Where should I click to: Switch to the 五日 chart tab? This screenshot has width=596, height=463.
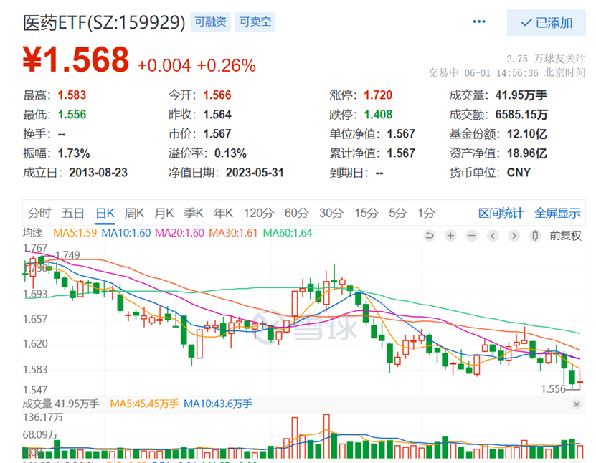(72, 213)
